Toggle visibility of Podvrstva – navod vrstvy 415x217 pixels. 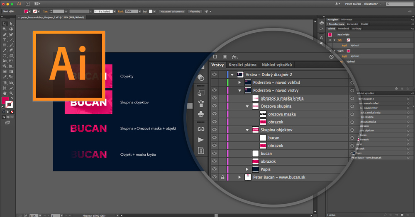pos(215,90)
